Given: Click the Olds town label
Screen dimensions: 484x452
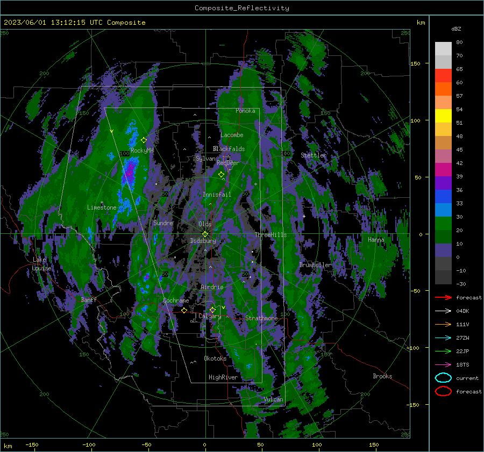Looking at the screenshot, I should point(205,224).
